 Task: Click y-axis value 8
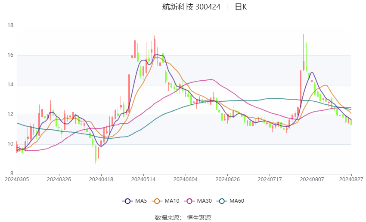(12, 173)
